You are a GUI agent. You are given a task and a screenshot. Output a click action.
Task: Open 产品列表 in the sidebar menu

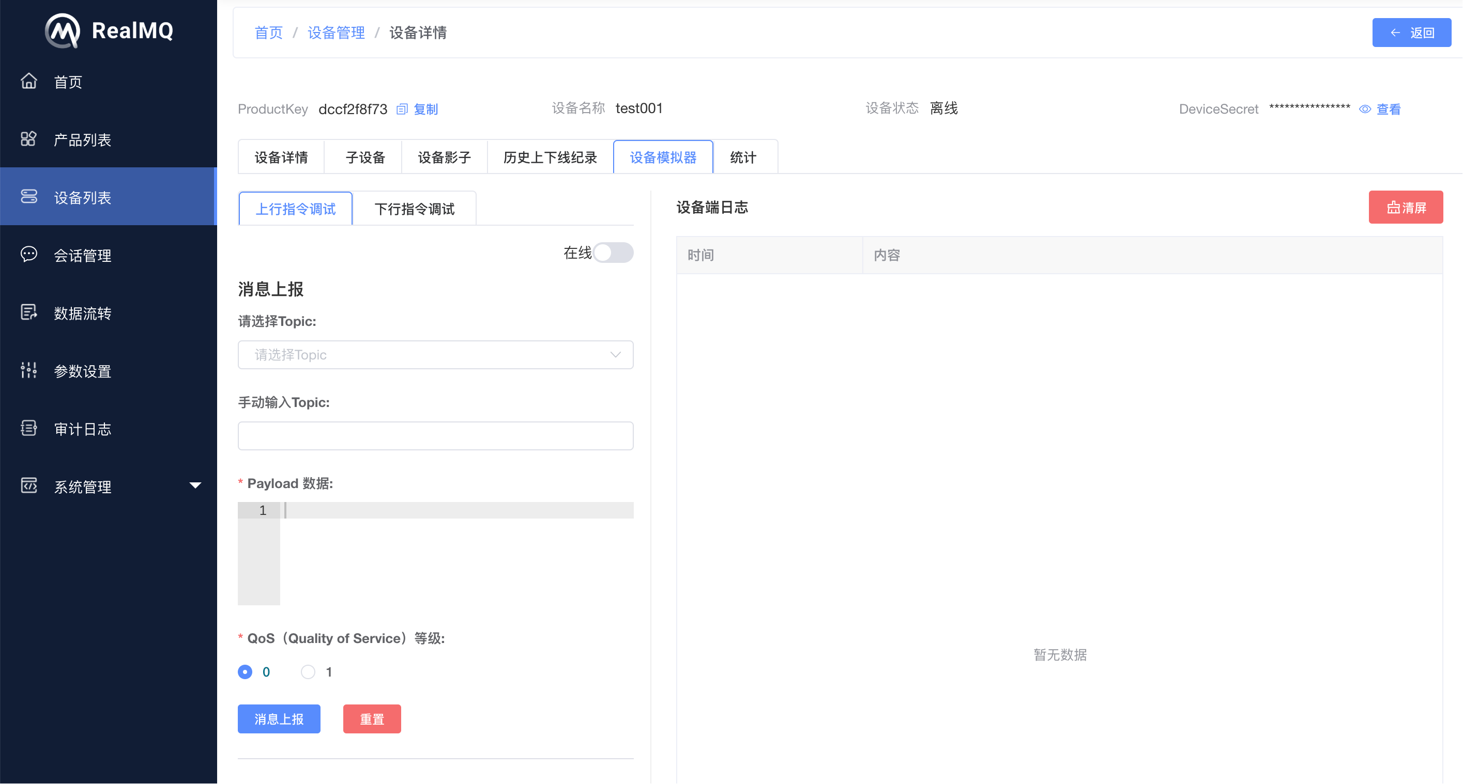(x=109, y=139)
